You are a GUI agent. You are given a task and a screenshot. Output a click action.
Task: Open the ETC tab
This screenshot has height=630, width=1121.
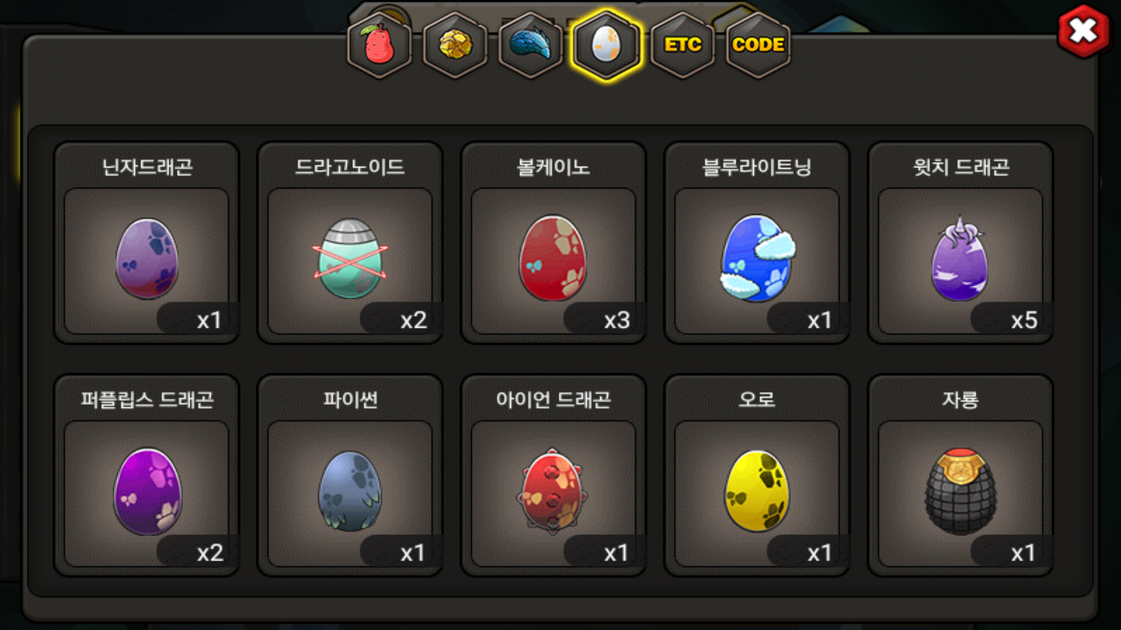pos(683,45)
